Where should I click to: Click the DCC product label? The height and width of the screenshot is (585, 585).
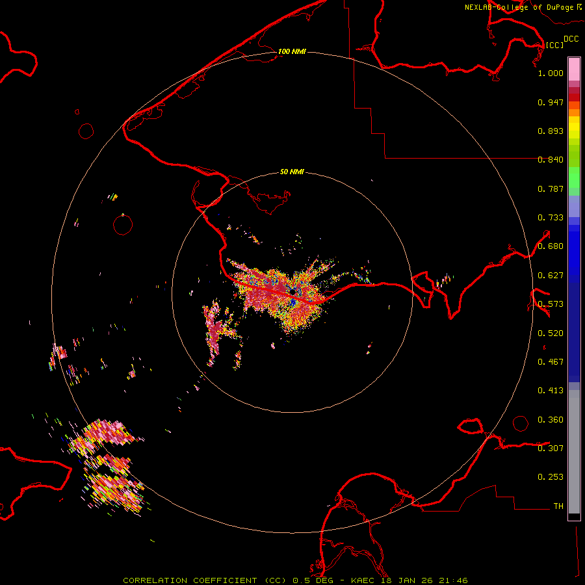pos(571,39)
